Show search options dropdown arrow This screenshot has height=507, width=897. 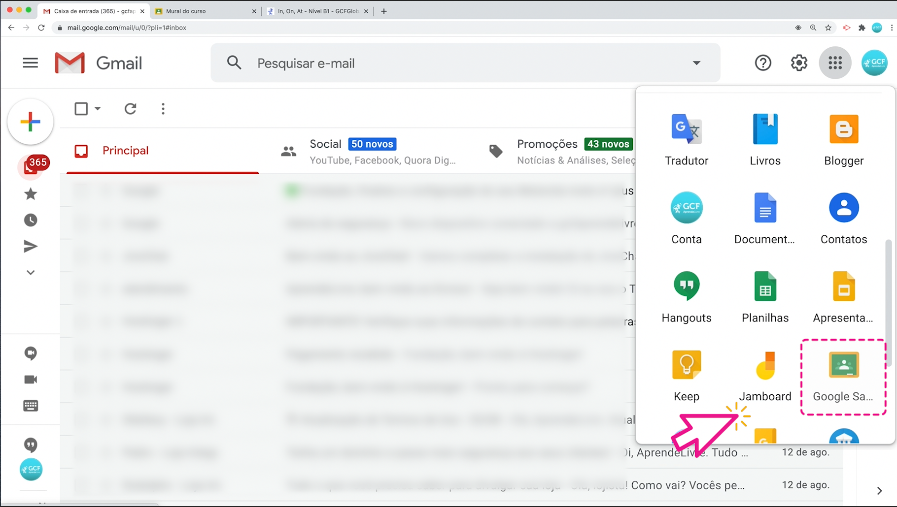tap(696, 63)
